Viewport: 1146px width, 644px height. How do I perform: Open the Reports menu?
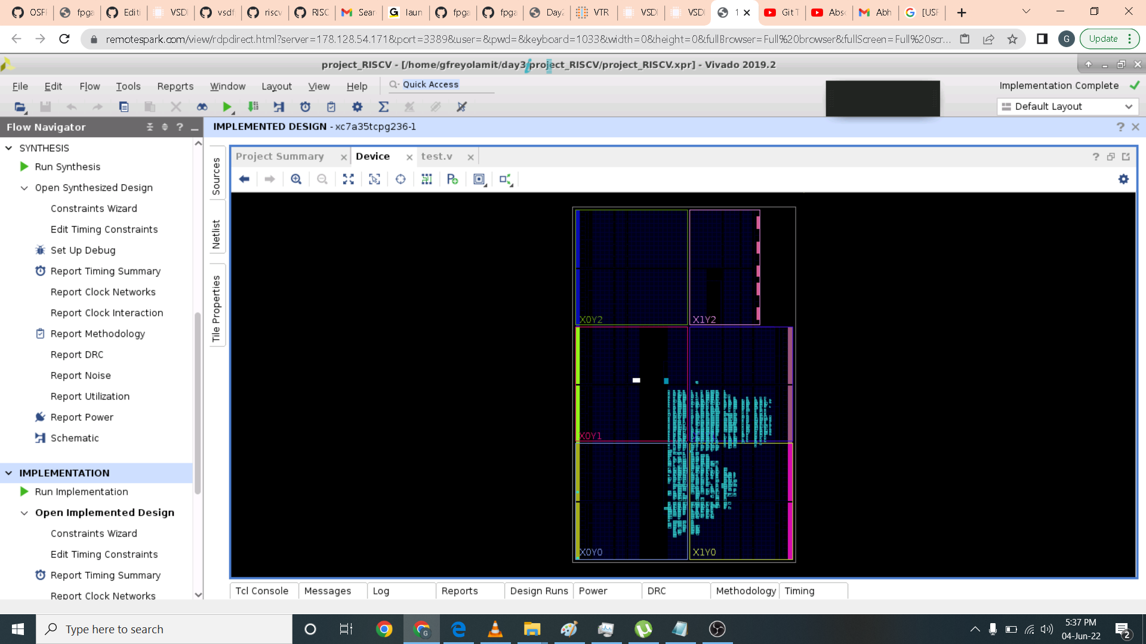(x=175, y=86)
